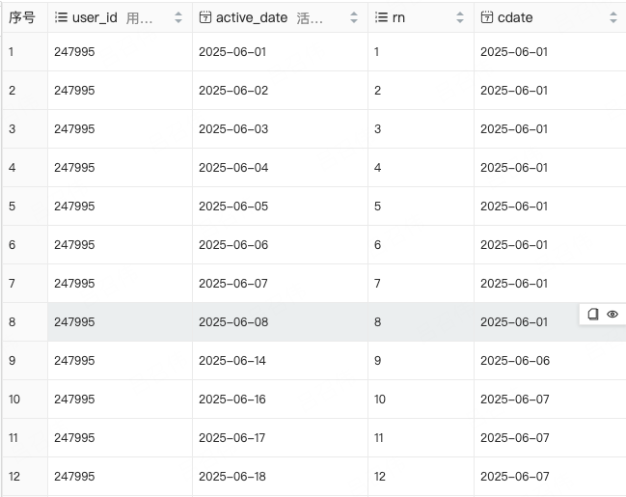Open the sort arrows on active_date column
Viewport: 626px width, 497px height.
pyautogui.click(x=354, y=17)
